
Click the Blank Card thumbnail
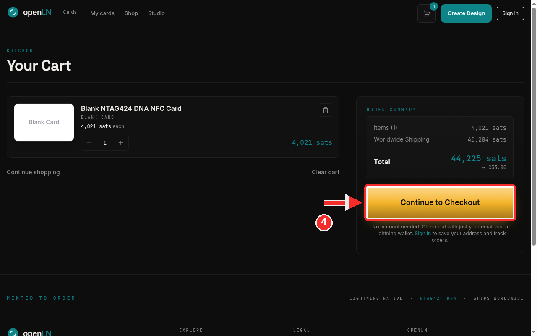[44, 122]
